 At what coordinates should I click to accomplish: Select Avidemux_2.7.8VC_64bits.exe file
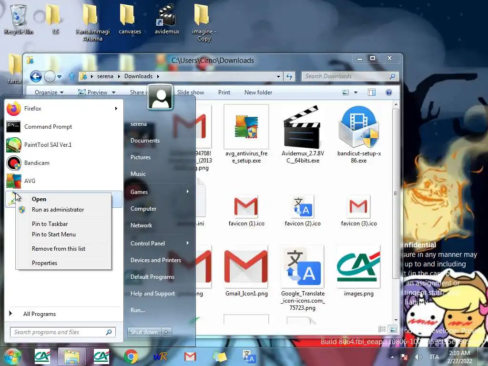[x=303, y=134]
